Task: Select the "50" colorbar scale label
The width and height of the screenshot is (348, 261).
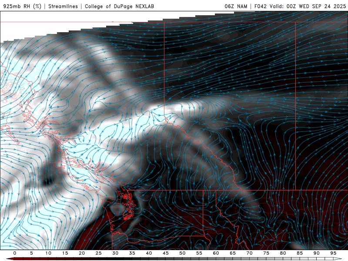Action: tap(182, 253)
